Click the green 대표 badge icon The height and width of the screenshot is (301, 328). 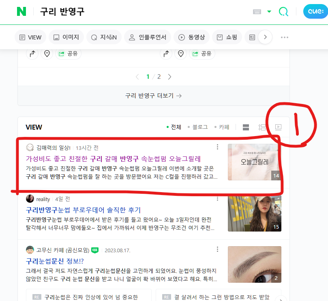[x=95, y=250]
